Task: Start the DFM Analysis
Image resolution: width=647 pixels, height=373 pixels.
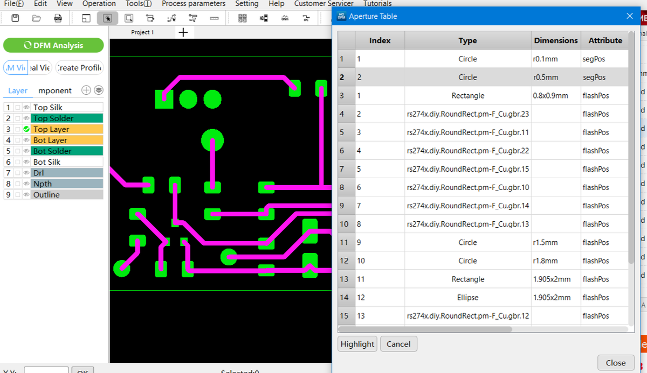Action: pos(53,46)
